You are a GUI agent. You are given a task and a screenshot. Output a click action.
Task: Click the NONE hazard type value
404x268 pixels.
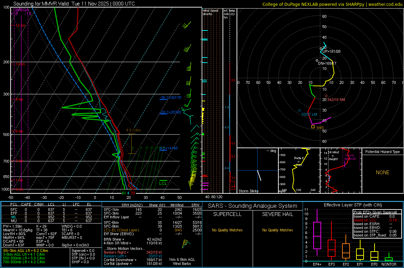382,173
